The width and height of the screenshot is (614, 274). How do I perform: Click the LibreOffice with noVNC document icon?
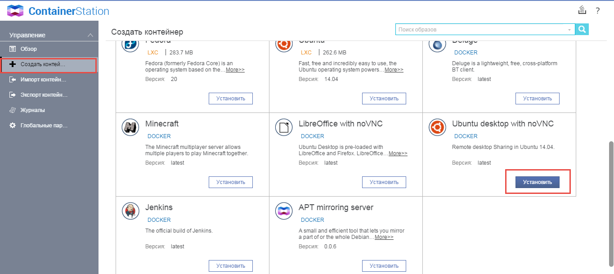284,128
